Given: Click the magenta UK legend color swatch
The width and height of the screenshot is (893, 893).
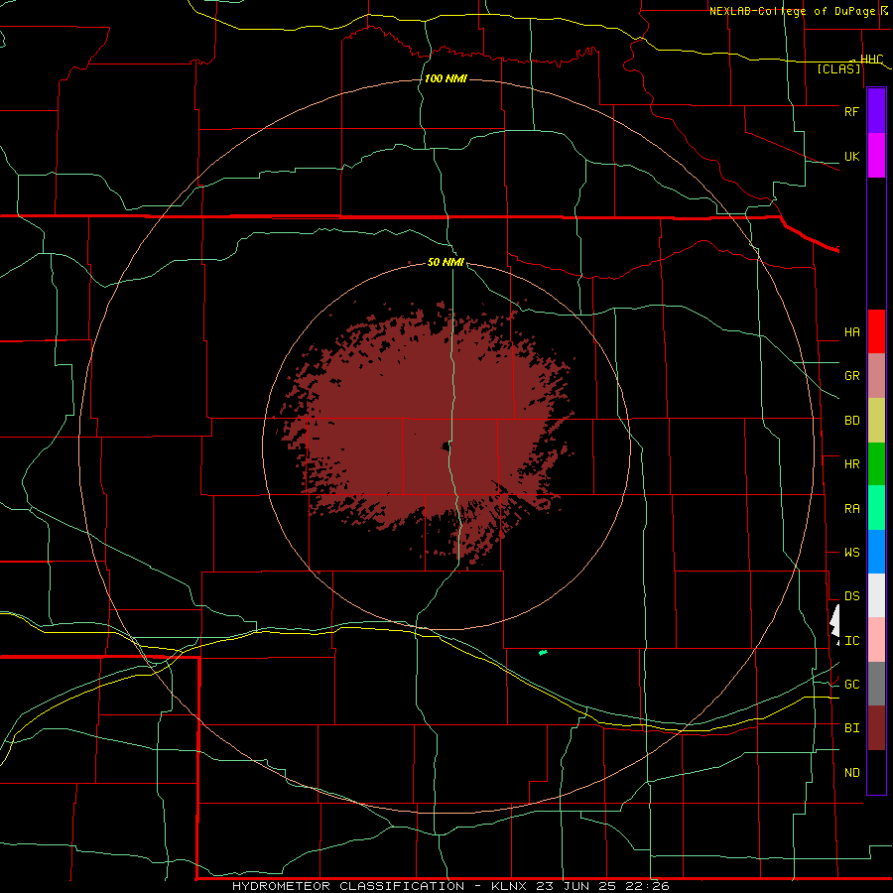Looking at the screenshot, I should tap(876, 156).
